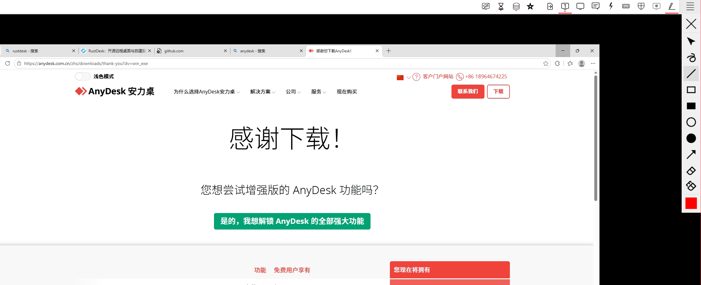The image size is (701, 285).
Task: Select the freehand scribble tool
Action: [x=691, y=57]
